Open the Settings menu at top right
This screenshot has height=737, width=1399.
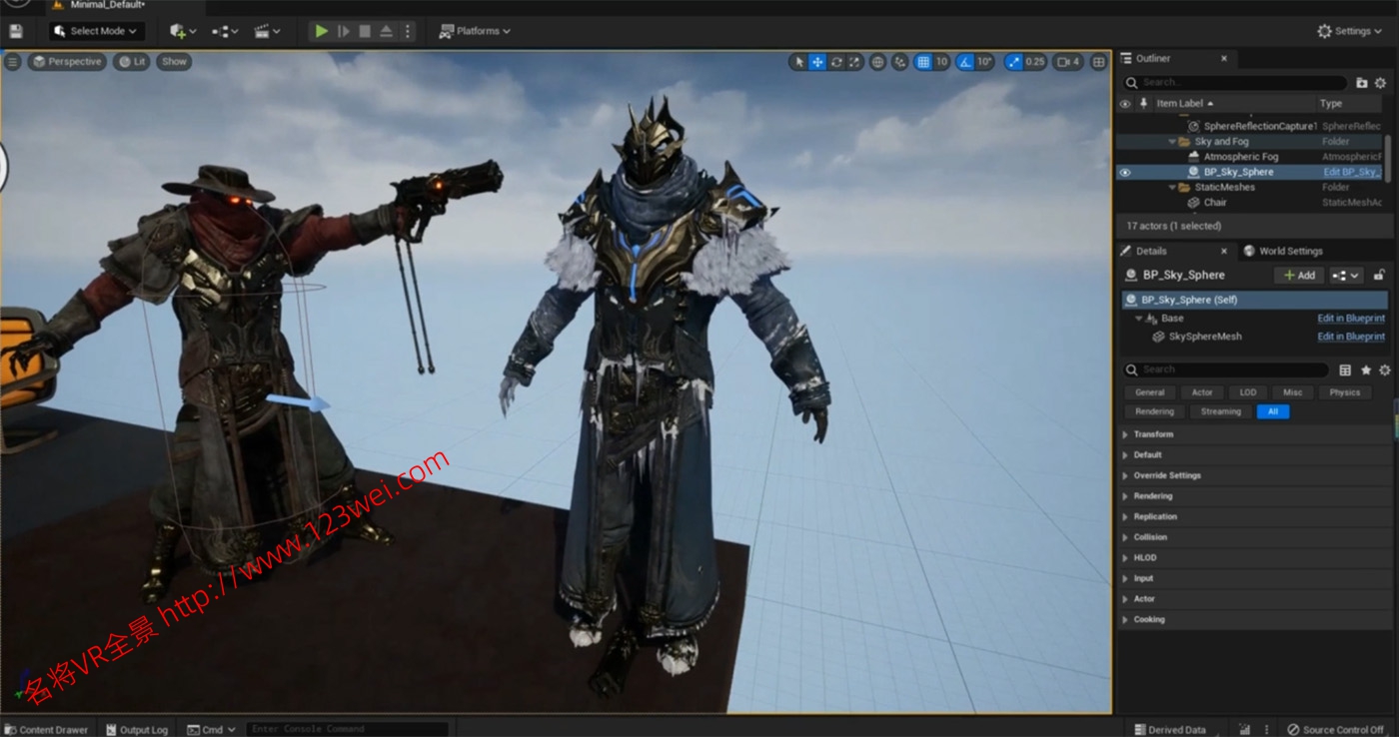coord(1349,31)
